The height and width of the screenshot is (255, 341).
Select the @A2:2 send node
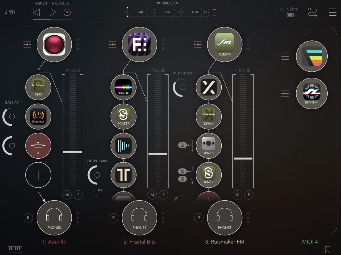click(209, 175)
